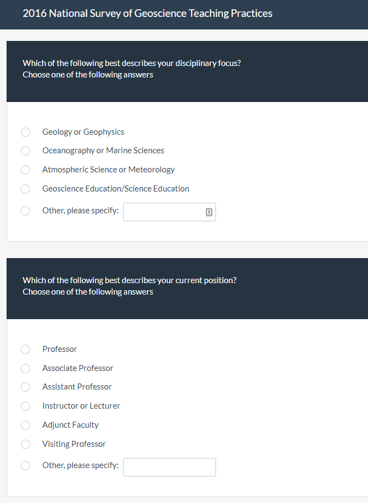Click the 2016 National Survey title
The height and width of the screenshot is (503, 368).
click(147, 14)
